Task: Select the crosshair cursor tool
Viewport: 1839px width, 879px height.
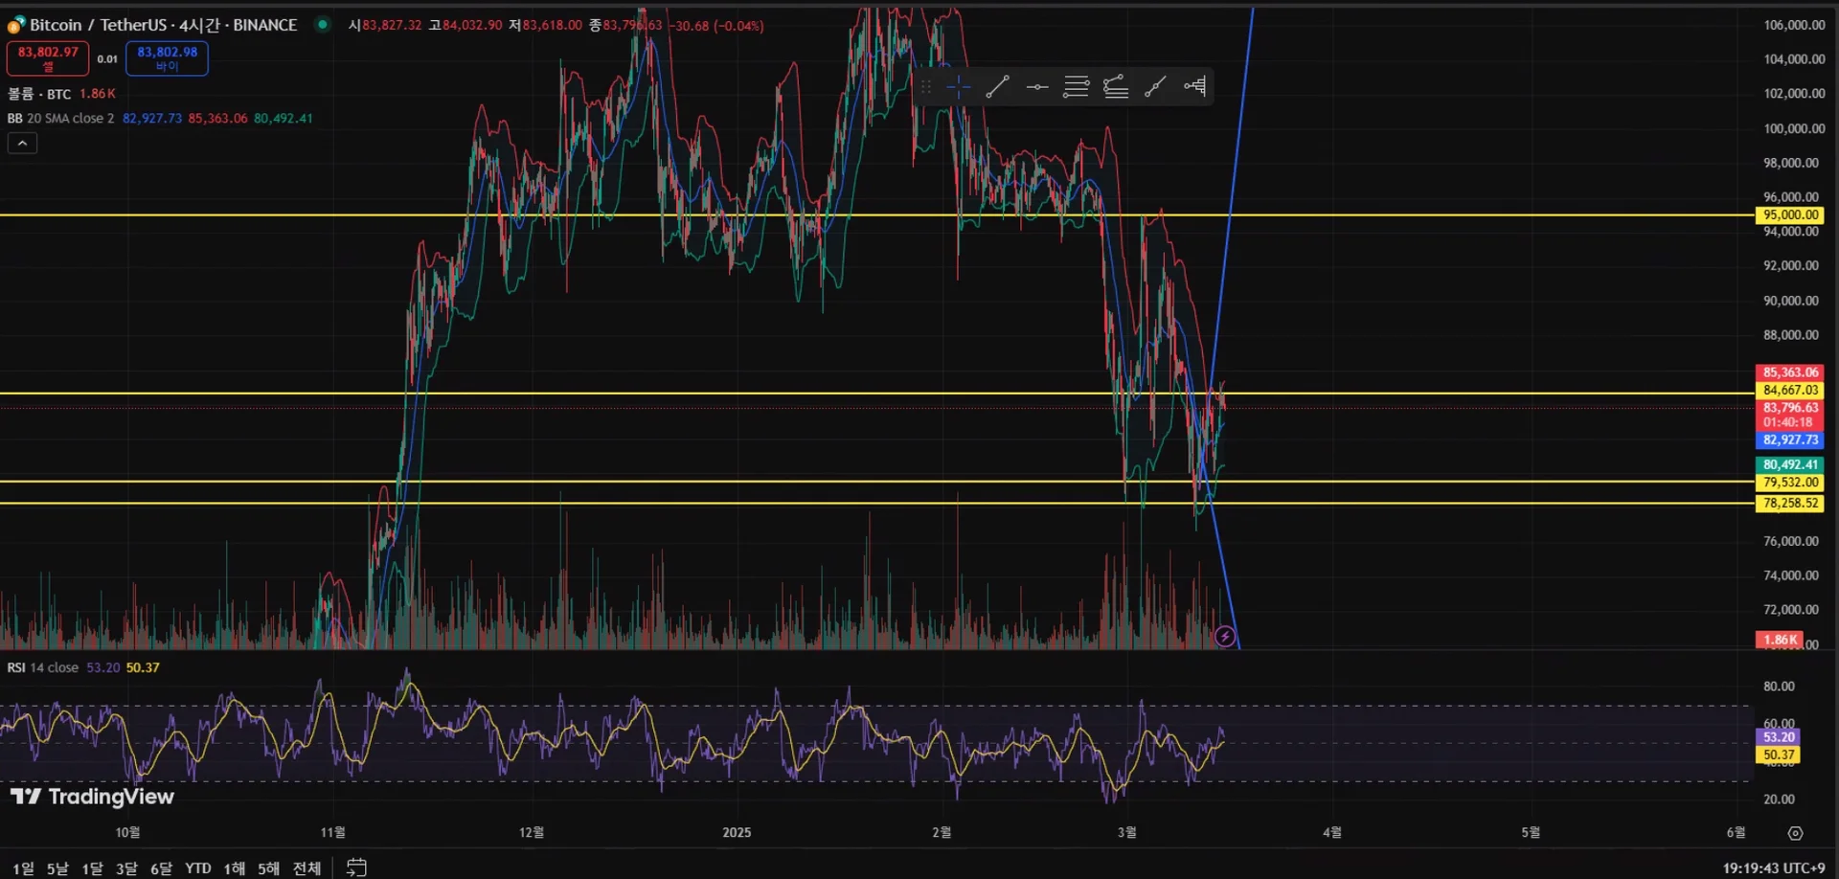Action: click(x=959, y=87)
